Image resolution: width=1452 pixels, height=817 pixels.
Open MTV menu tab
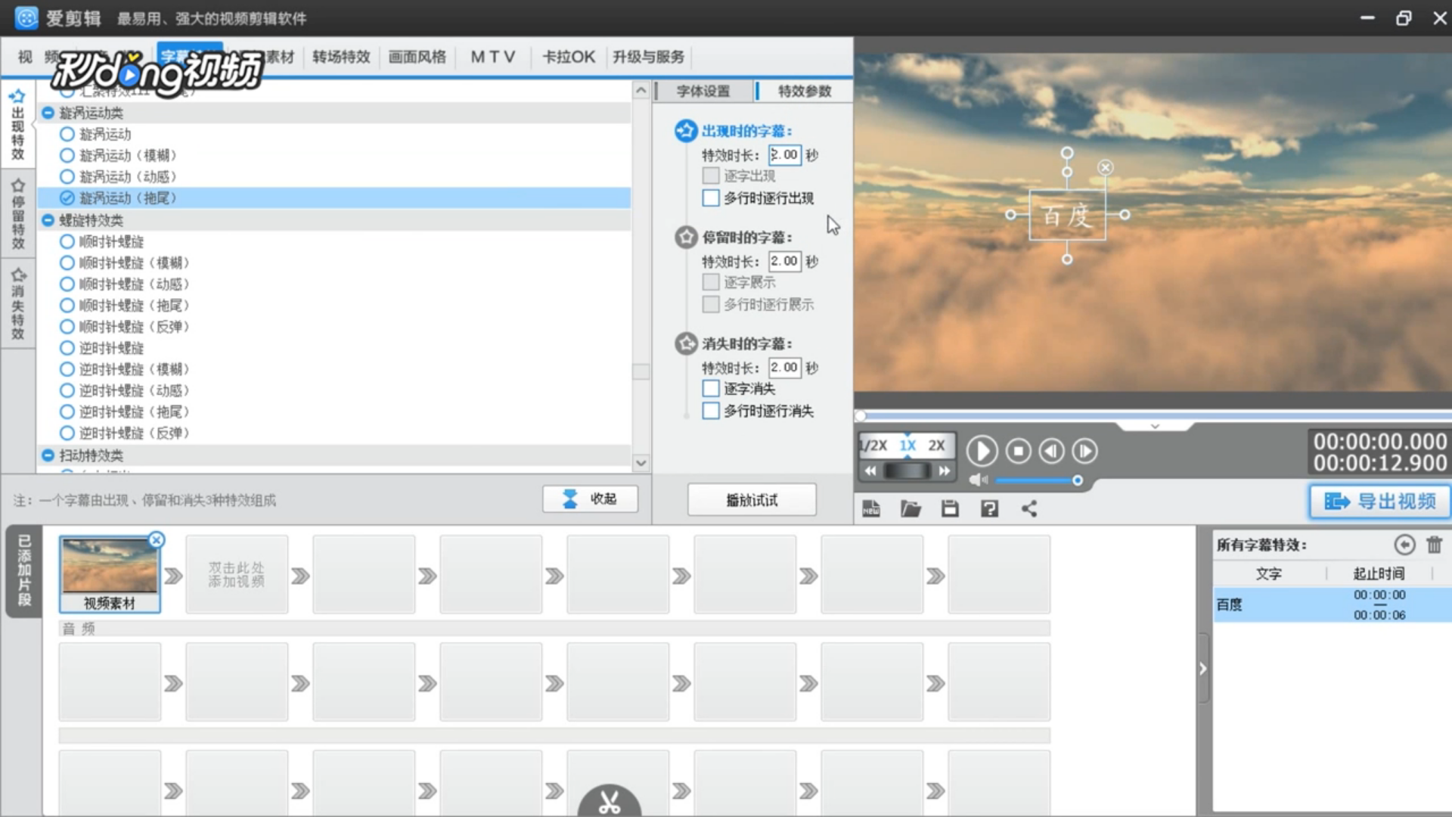(x=492, y=57)
